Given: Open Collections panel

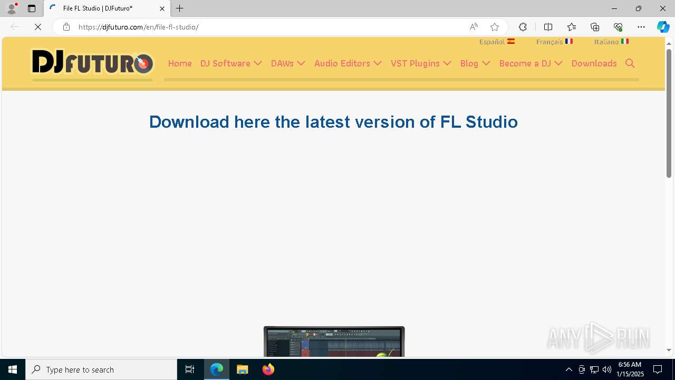Looking at the screenshot, I should pos(595,27).
